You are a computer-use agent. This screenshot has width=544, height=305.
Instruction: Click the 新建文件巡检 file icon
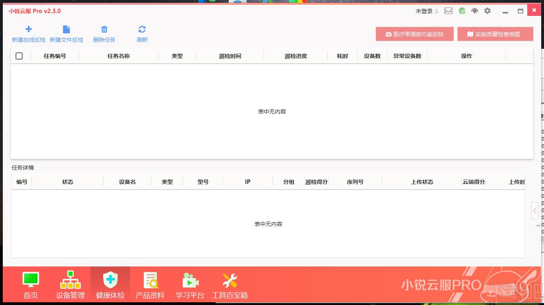click(67, 29)
